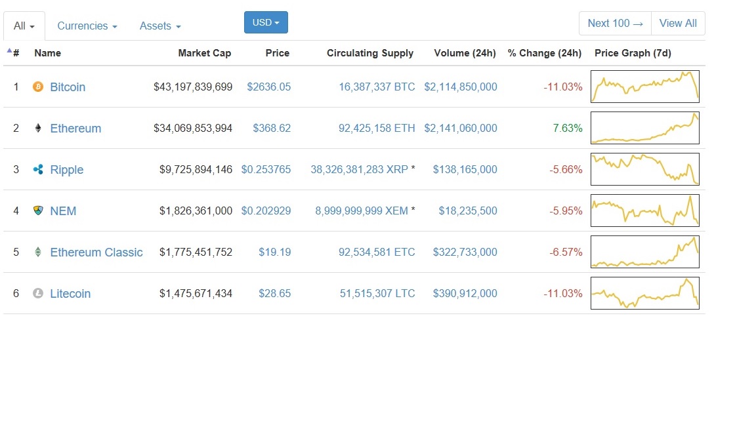The height and width of the screenshot is (425, 756).
Task: Click Ripple's -5.66% change value
Action: pos(566,170)
